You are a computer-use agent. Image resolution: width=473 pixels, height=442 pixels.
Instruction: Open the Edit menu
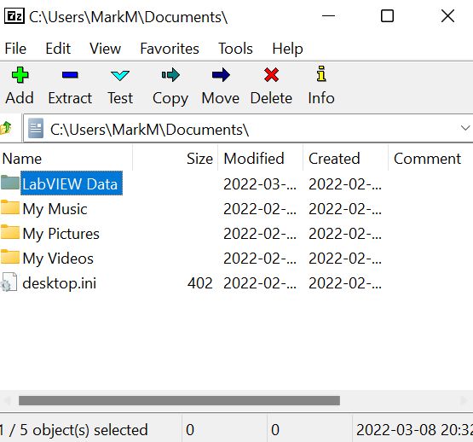(58, 49)
